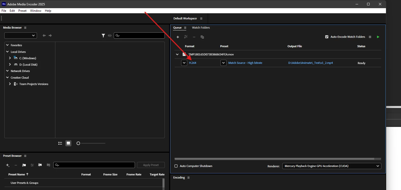Open the Edit menu

[12, 11]
